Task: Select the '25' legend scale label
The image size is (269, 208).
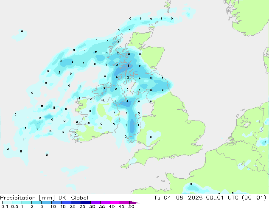Action: pyautogui.click(x=82, y=206)
